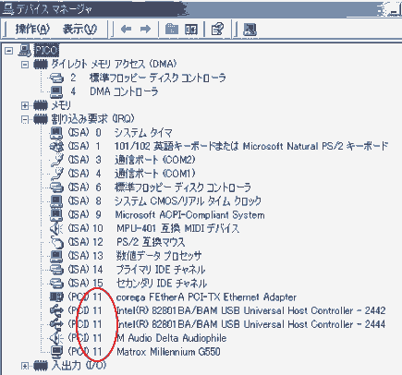
Task: Select MPU-401 互換 MIDI デバイス entry
Action: (x=177, y=228)
